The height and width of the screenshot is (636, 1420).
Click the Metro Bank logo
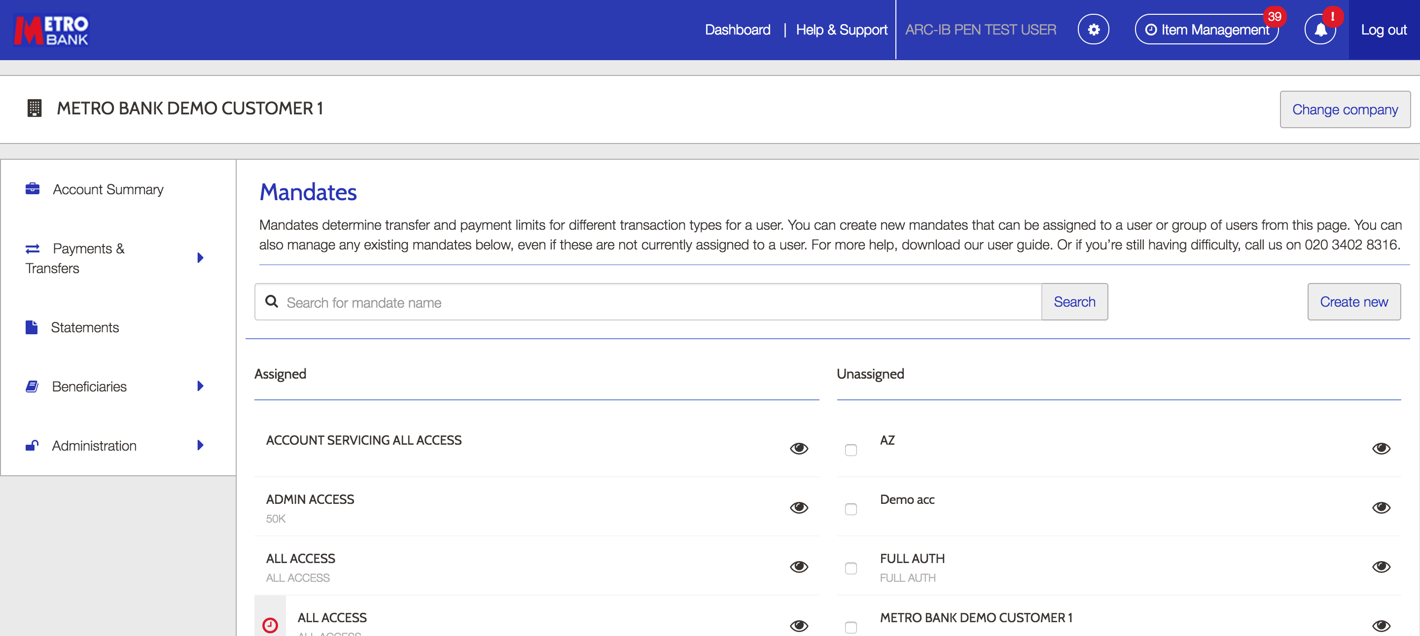[51, 30]
